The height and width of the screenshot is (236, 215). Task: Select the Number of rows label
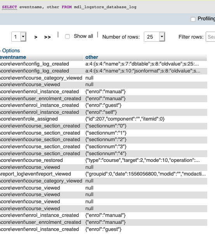point(121,37)
